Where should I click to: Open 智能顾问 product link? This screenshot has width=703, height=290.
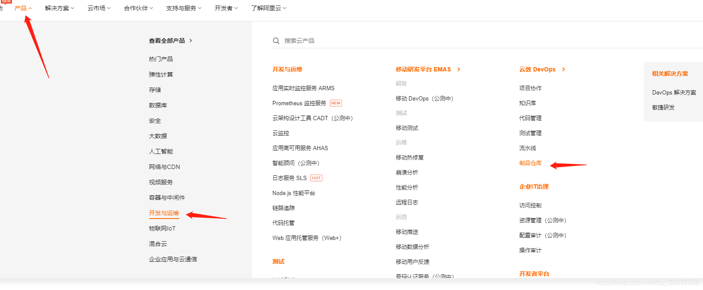point(296,163)
